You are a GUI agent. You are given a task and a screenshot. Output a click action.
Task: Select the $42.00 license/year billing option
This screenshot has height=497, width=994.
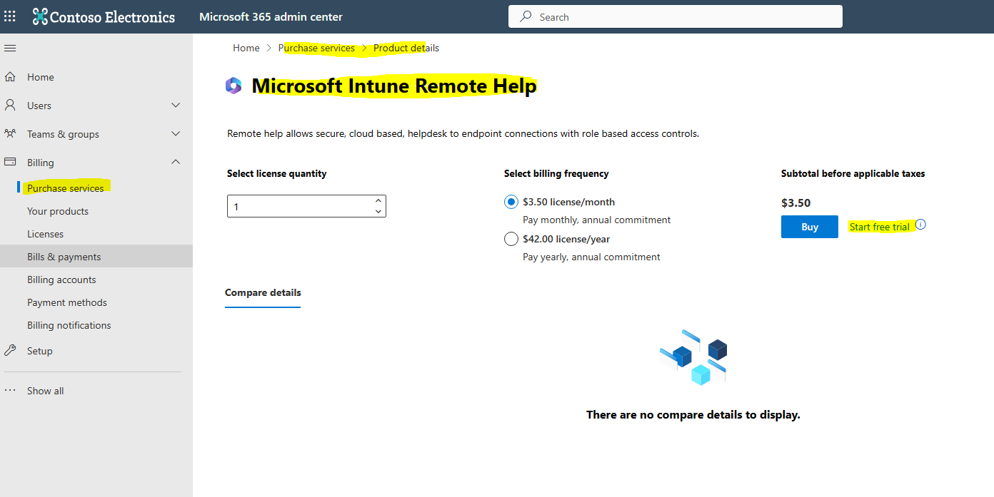511,240
